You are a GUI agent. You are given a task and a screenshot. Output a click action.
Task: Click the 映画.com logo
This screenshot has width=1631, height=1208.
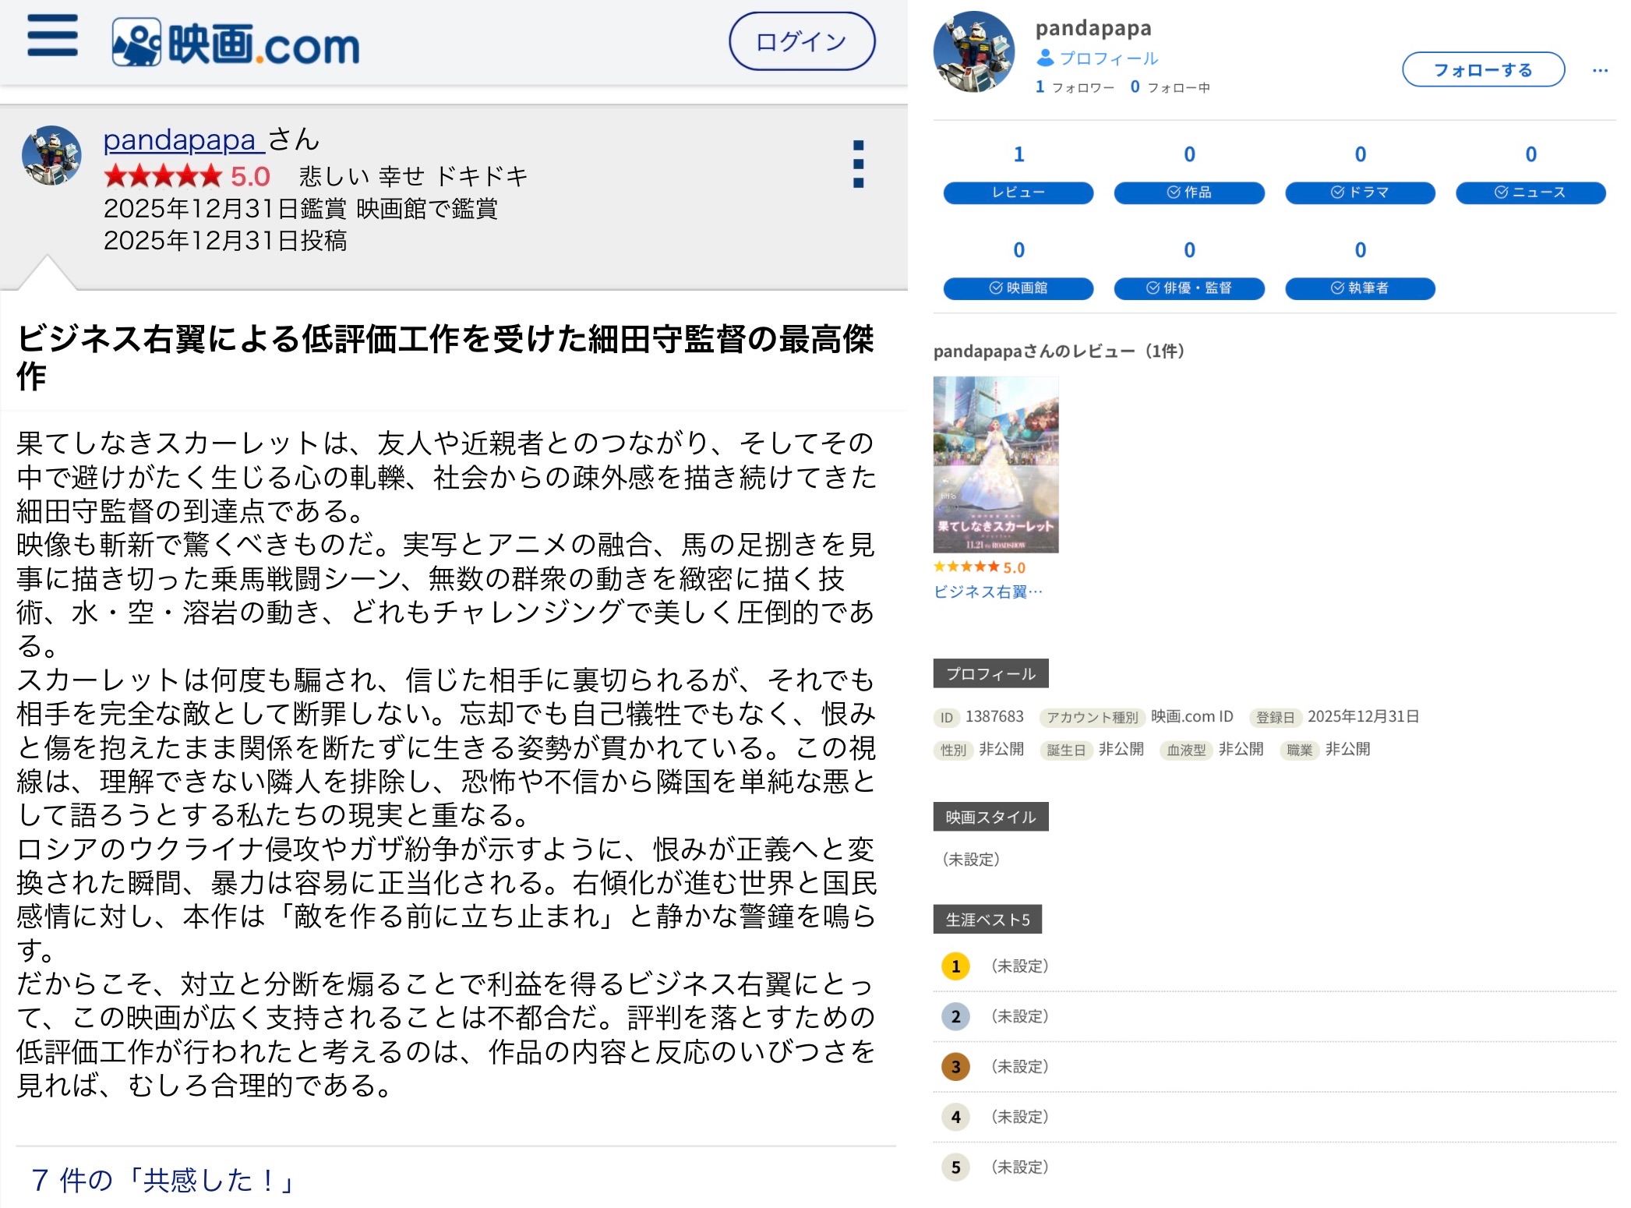coord(235,43)
